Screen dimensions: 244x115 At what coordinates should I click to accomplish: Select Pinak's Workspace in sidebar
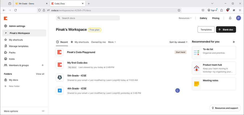click(x=24, y=33)
